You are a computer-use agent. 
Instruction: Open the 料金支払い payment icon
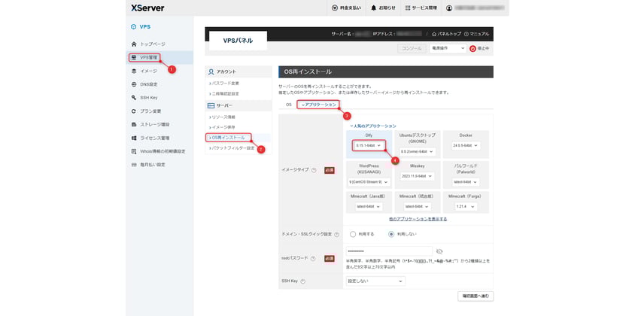click(335, 8)
